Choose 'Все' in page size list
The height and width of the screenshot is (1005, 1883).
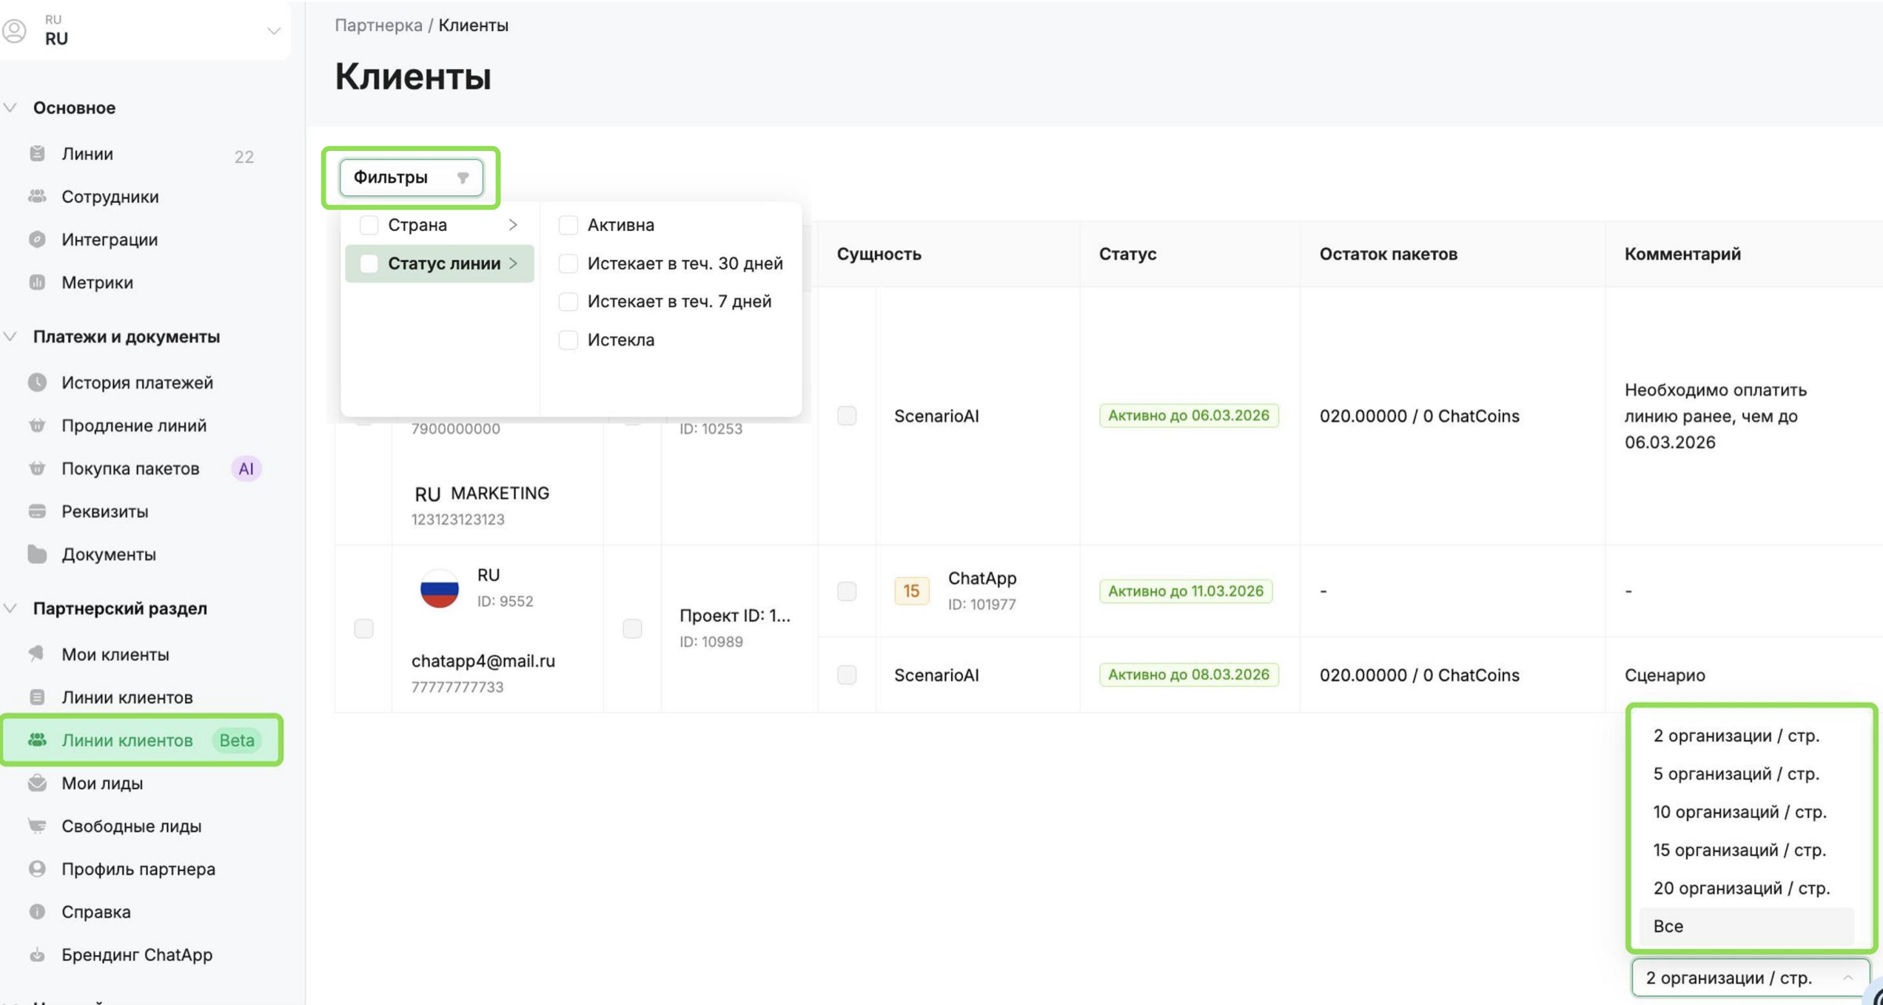[1668, 925]
